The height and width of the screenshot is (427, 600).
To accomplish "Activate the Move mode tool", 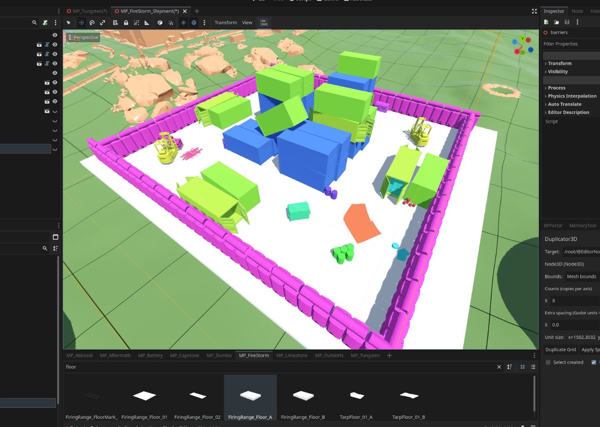I will click(82, 23).
